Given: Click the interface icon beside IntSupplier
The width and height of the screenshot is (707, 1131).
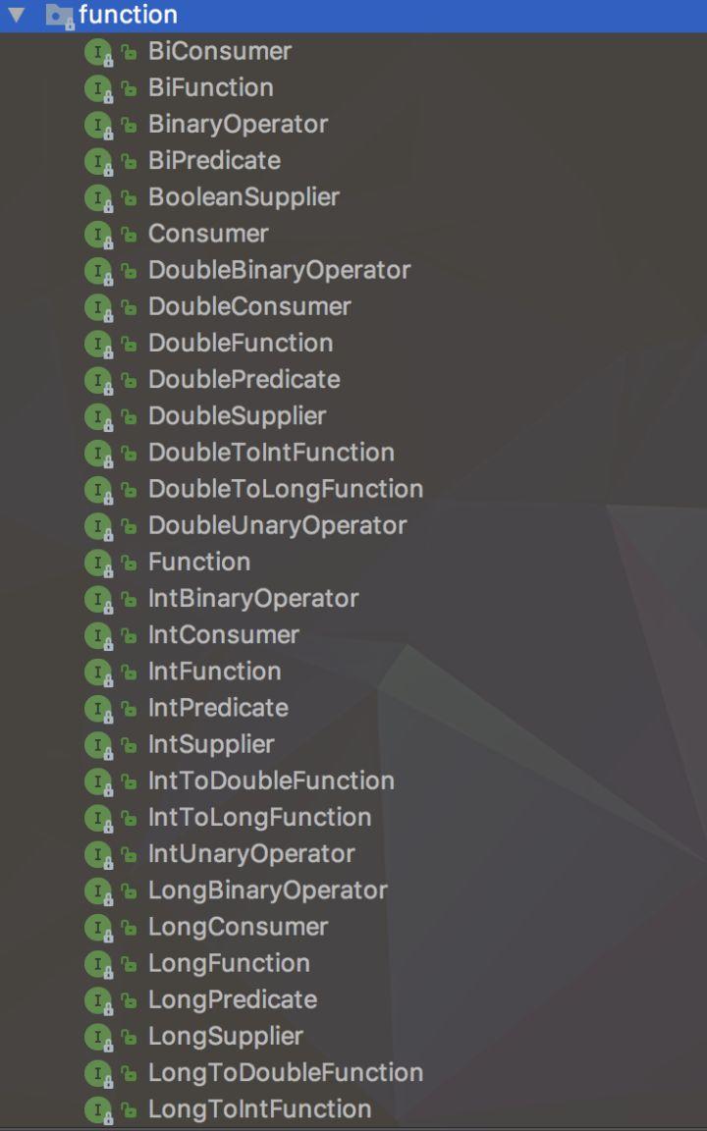Looking at the screenshot, I should (x=98, y=743).
